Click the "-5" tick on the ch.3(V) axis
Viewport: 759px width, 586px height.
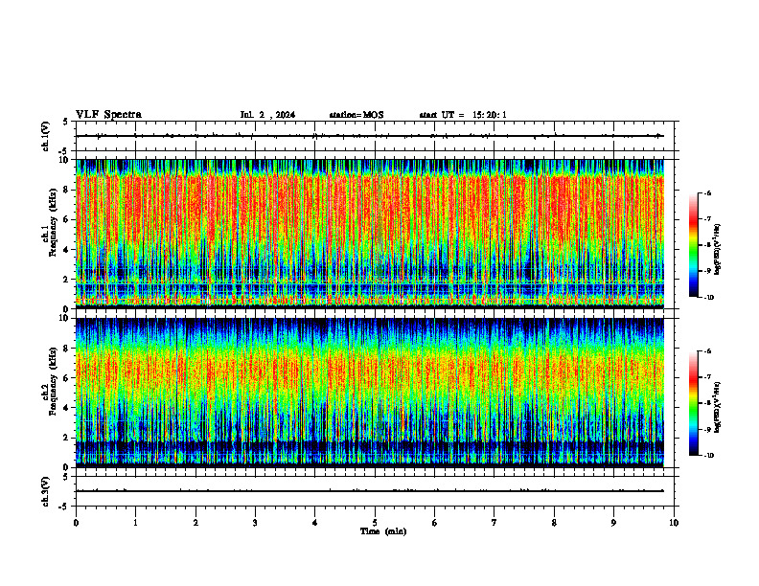click(x=64, y=507)
